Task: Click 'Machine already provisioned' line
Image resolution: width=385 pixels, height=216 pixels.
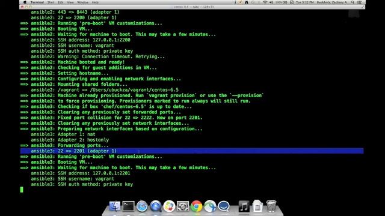Action: tap(142, 95)
